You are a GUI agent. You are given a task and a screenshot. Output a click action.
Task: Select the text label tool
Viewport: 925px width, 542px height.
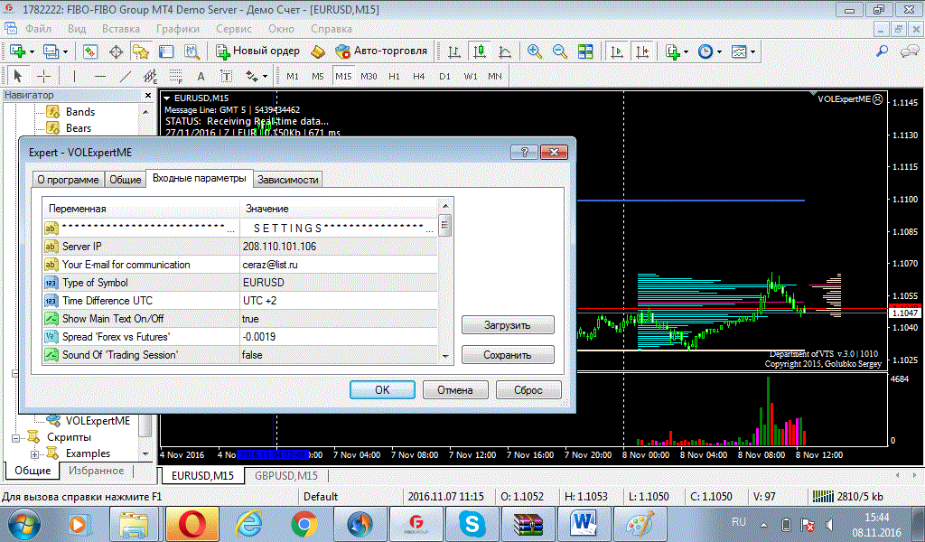pyautogui.click(x=227, y=76)
